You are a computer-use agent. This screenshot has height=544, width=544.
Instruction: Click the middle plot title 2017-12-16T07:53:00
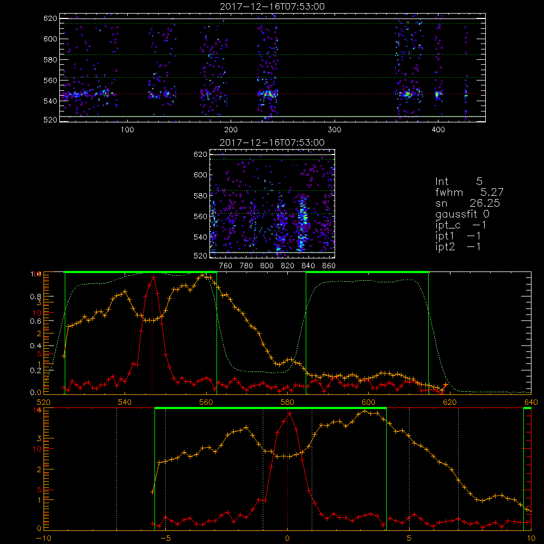point(272,143)
